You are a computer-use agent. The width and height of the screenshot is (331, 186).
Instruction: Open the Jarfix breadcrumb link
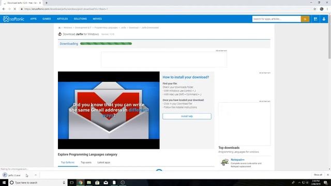point(124,27)
